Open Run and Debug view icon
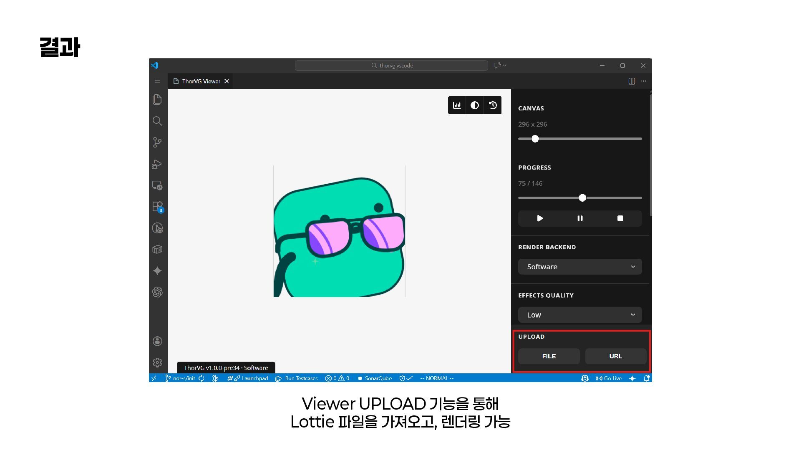 pyautogui.click(x=157, y=164)
